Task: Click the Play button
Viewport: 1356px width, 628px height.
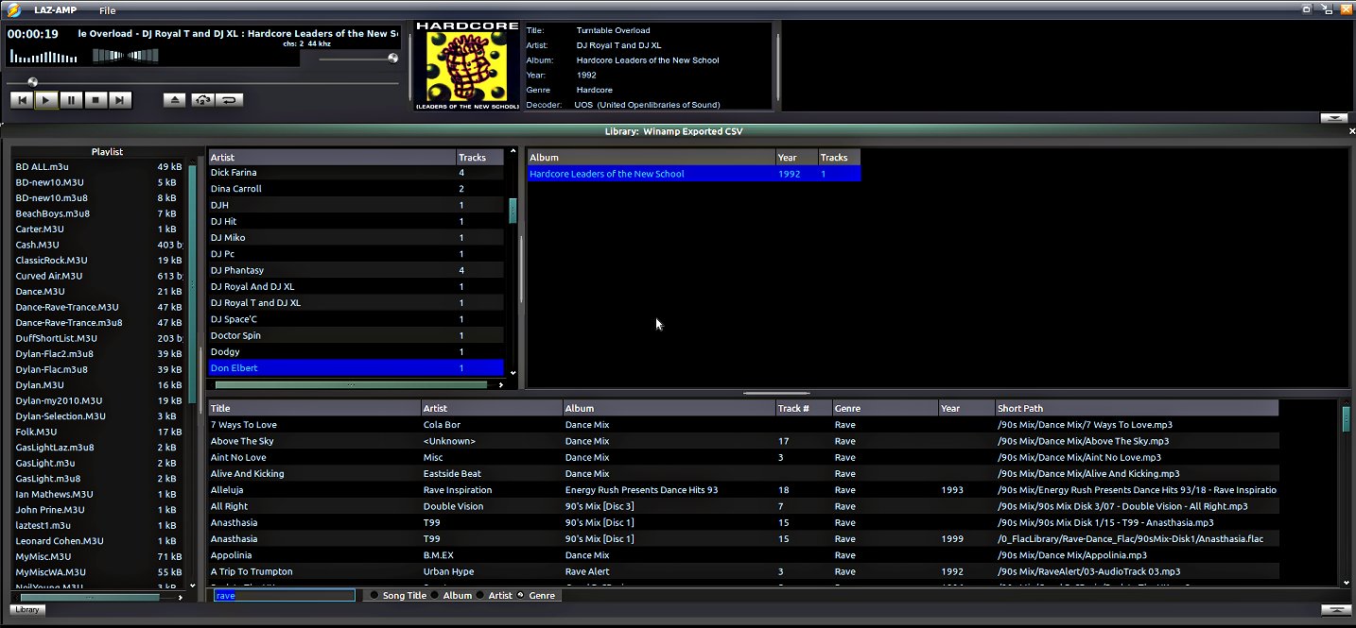Action: pos(46,99)
